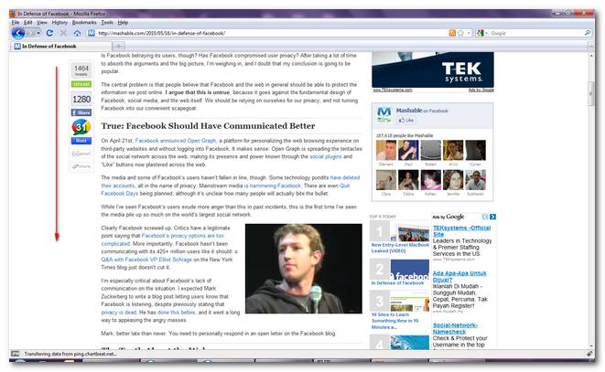Click the 1280 Facebook share counter
The width and height of the screenshot is (605, 372).
point(81,100)
